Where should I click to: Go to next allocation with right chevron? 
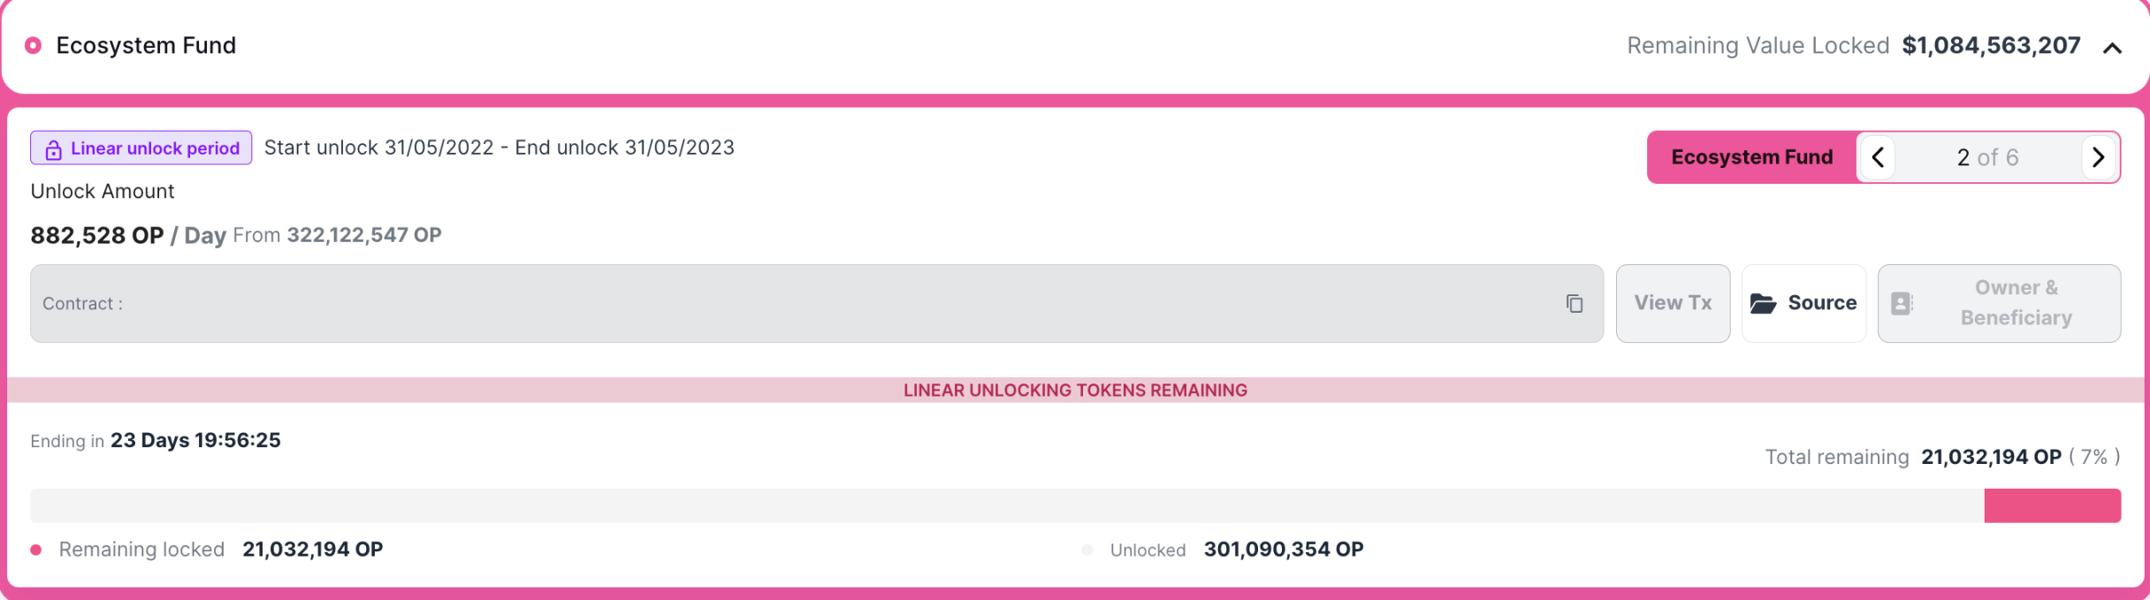tap(2099, 157)
